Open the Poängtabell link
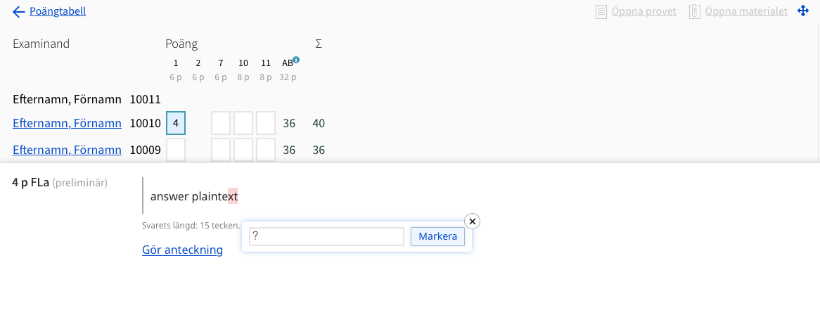Viewport: 820px width, 315px height. click(58, 11)
